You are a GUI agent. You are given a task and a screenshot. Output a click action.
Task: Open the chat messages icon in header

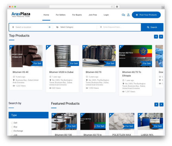pyautogui.click(x=123, y=15)
